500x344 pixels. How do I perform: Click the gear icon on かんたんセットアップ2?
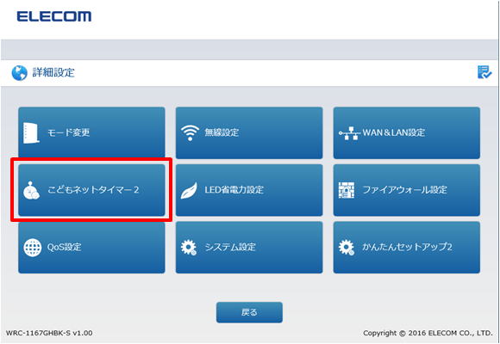[x=347, y=248]
